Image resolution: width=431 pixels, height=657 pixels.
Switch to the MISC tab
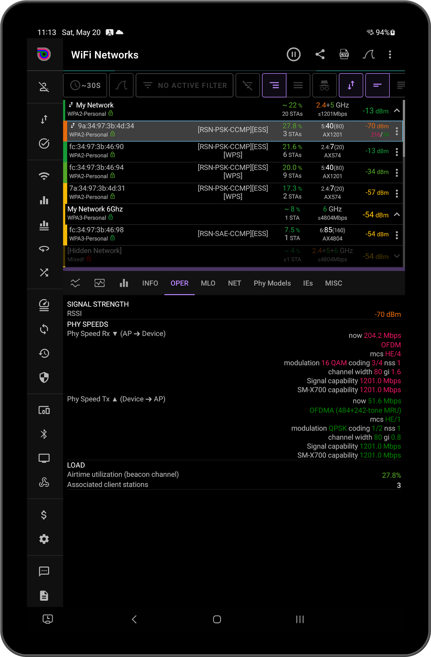point(333,283)
